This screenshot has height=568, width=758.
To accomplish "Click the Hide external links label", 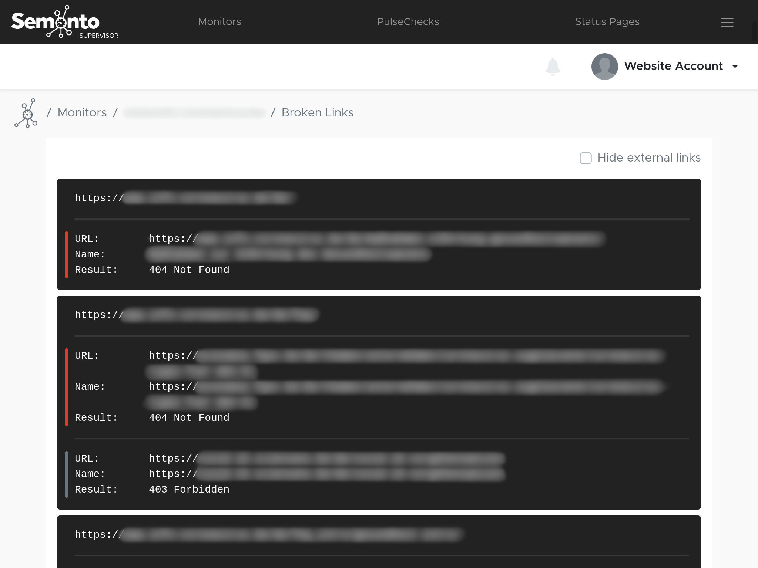I will 649,158.
